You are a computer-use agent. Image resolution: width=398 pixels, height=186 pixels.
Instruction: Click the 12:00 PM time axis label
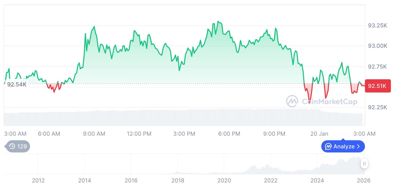[139, 134]
